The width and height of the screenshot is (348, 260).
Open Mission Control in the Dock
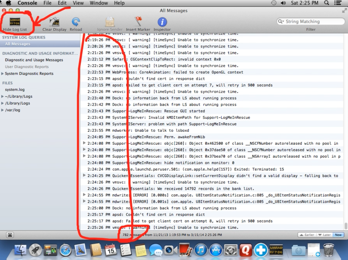point(50,250)
